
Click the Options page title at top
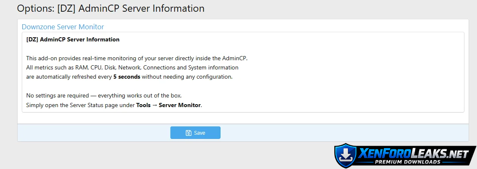coord(110,8)
